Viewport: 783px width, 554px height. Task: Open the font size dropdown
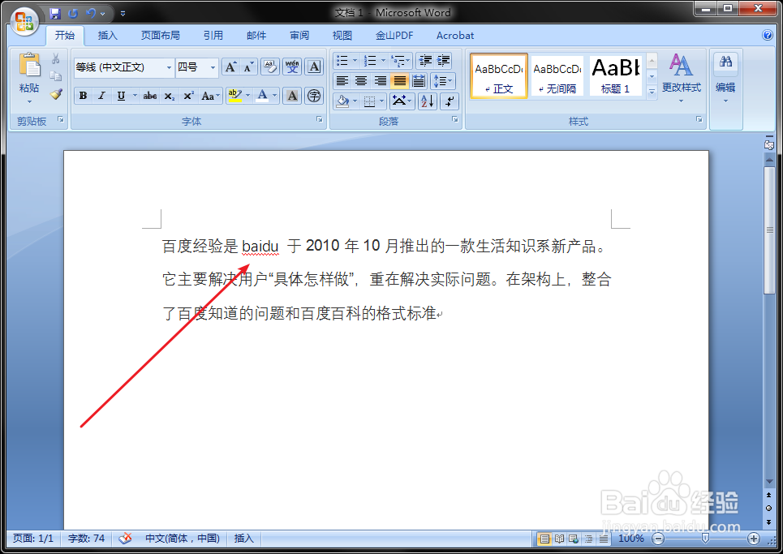click(213, 67)
